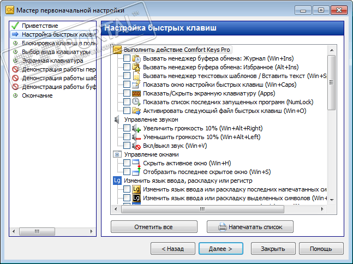The image size is (353, 264).
Task: Click the blue arrow icon of current step
Action: click(x=15, y=34)
